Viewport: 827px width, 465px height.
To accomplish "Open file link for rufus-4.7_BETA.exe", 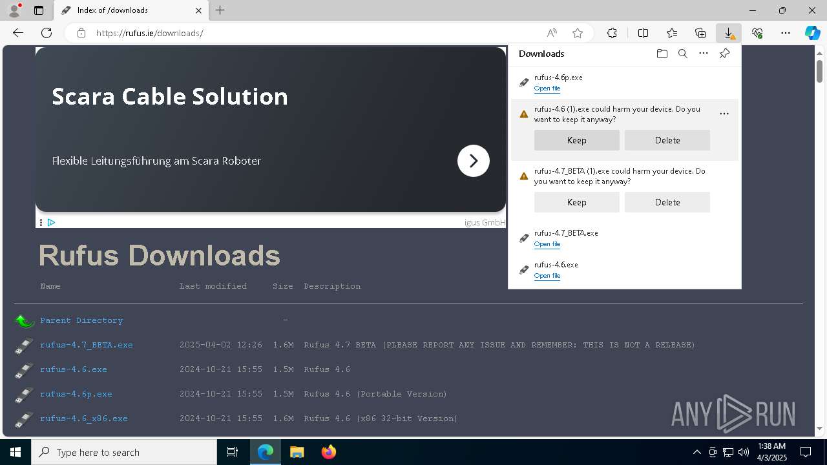I will coord(547,244).
